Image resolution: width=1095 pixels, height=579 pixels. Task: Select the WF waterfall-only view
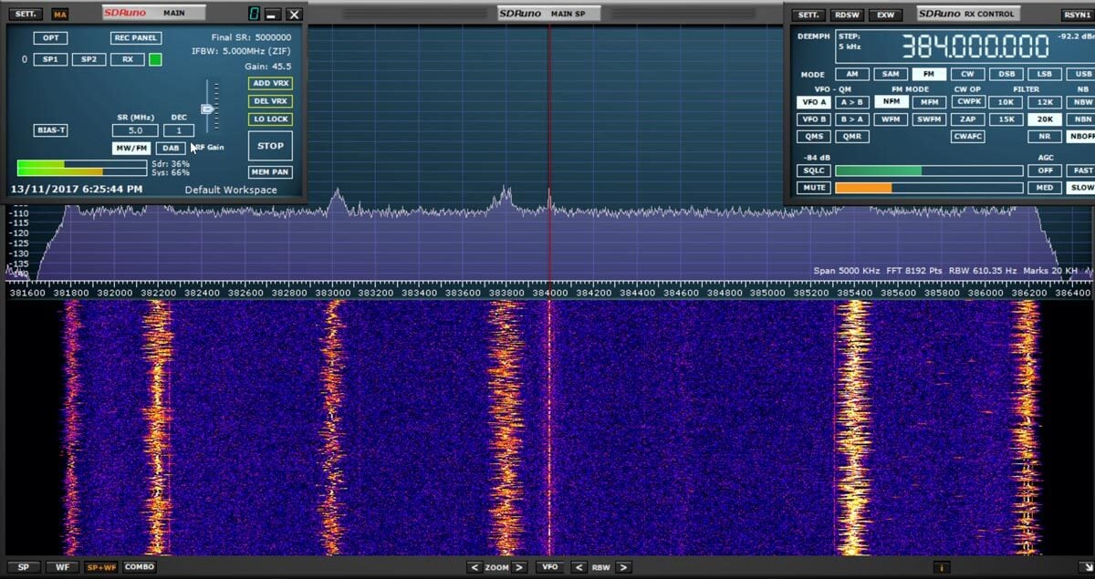click(x=62, y=566)
